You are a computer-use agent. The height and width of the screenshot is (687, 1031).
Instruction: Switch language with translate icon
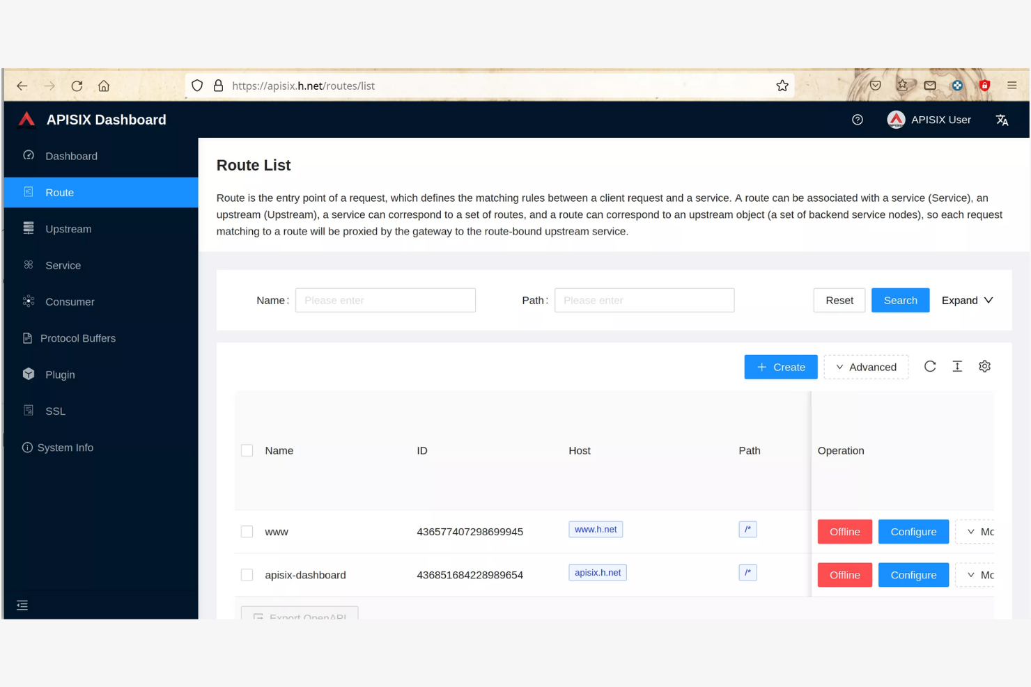tap(1002, 120)
